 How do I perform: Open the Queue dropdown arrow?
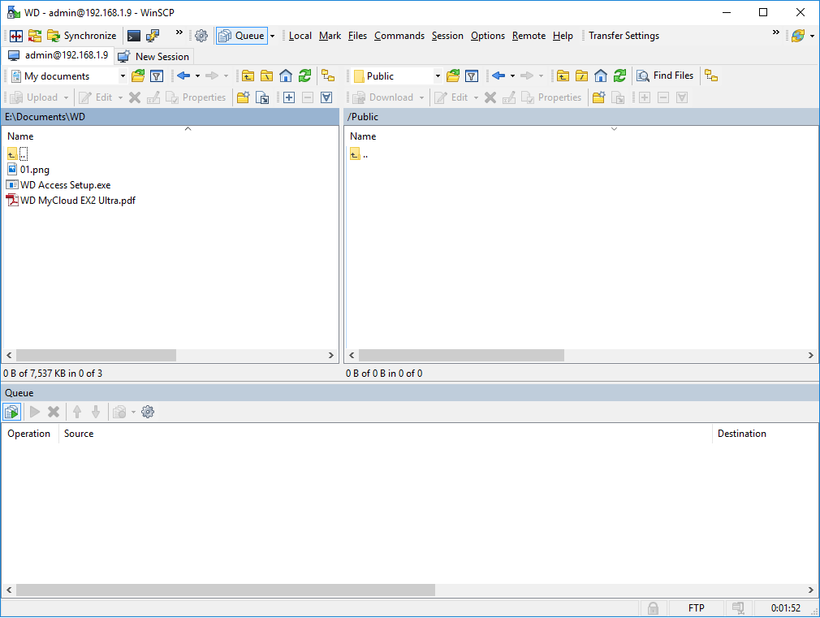(272, 36)
